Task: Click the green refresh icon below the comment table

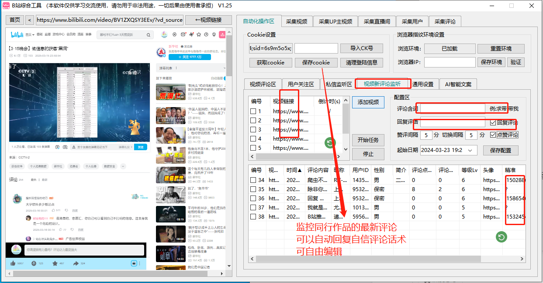Action: click(x=501, y=237)
